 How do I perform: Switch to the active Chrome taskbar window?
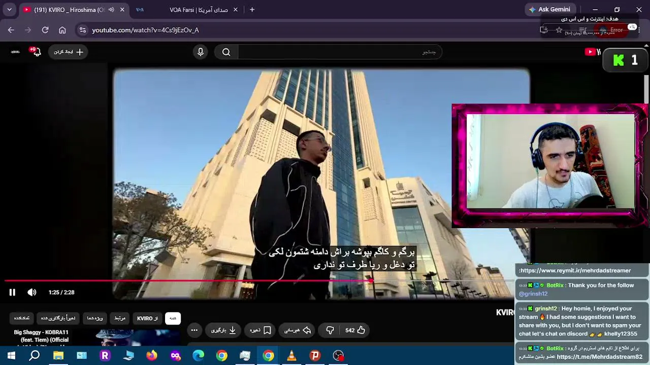click(268, 356)
